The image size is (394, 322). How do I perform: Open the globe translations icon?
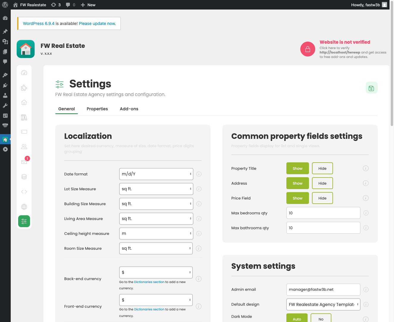[24, 206]
